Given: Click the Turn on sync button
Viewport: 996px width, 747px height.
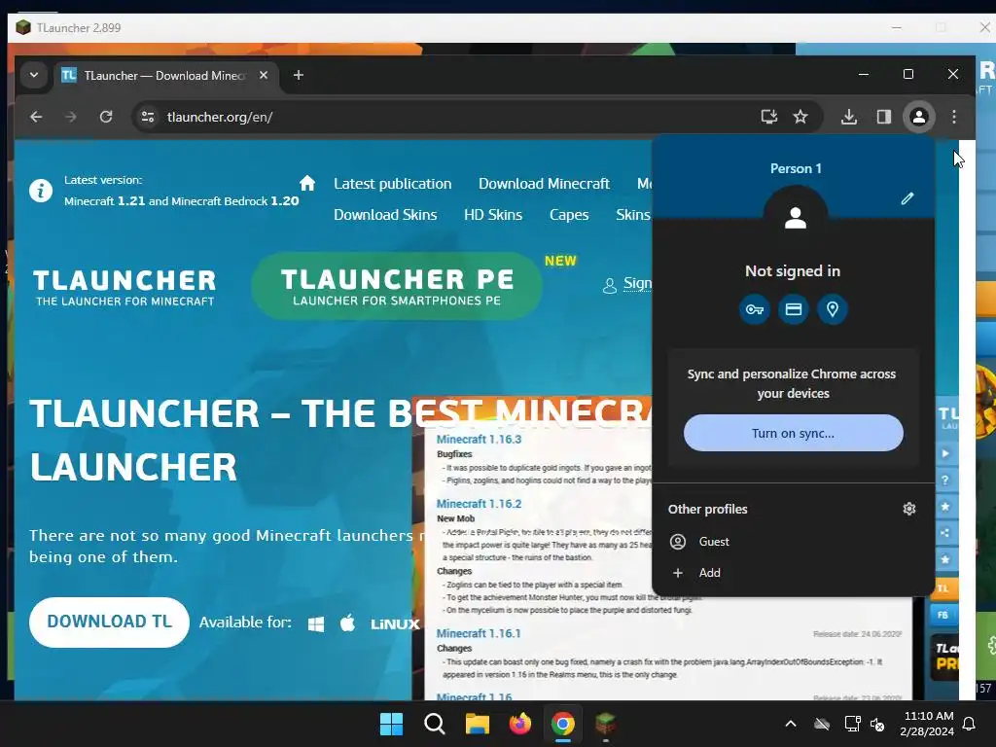Looking at the screenshot, I should tap(794, 433).
